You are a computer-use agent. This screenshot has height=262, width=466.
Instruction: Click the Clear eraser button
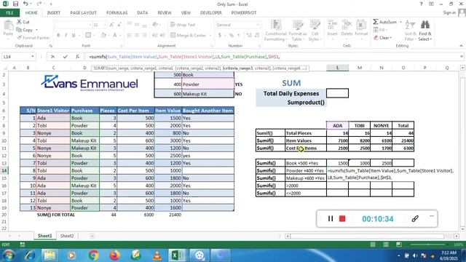click(383, 38)
